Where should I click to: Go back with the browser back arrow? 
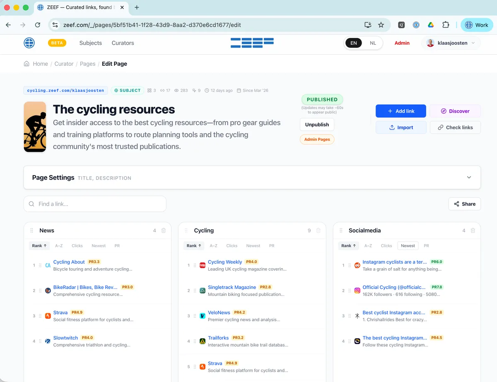pos(8,25)
